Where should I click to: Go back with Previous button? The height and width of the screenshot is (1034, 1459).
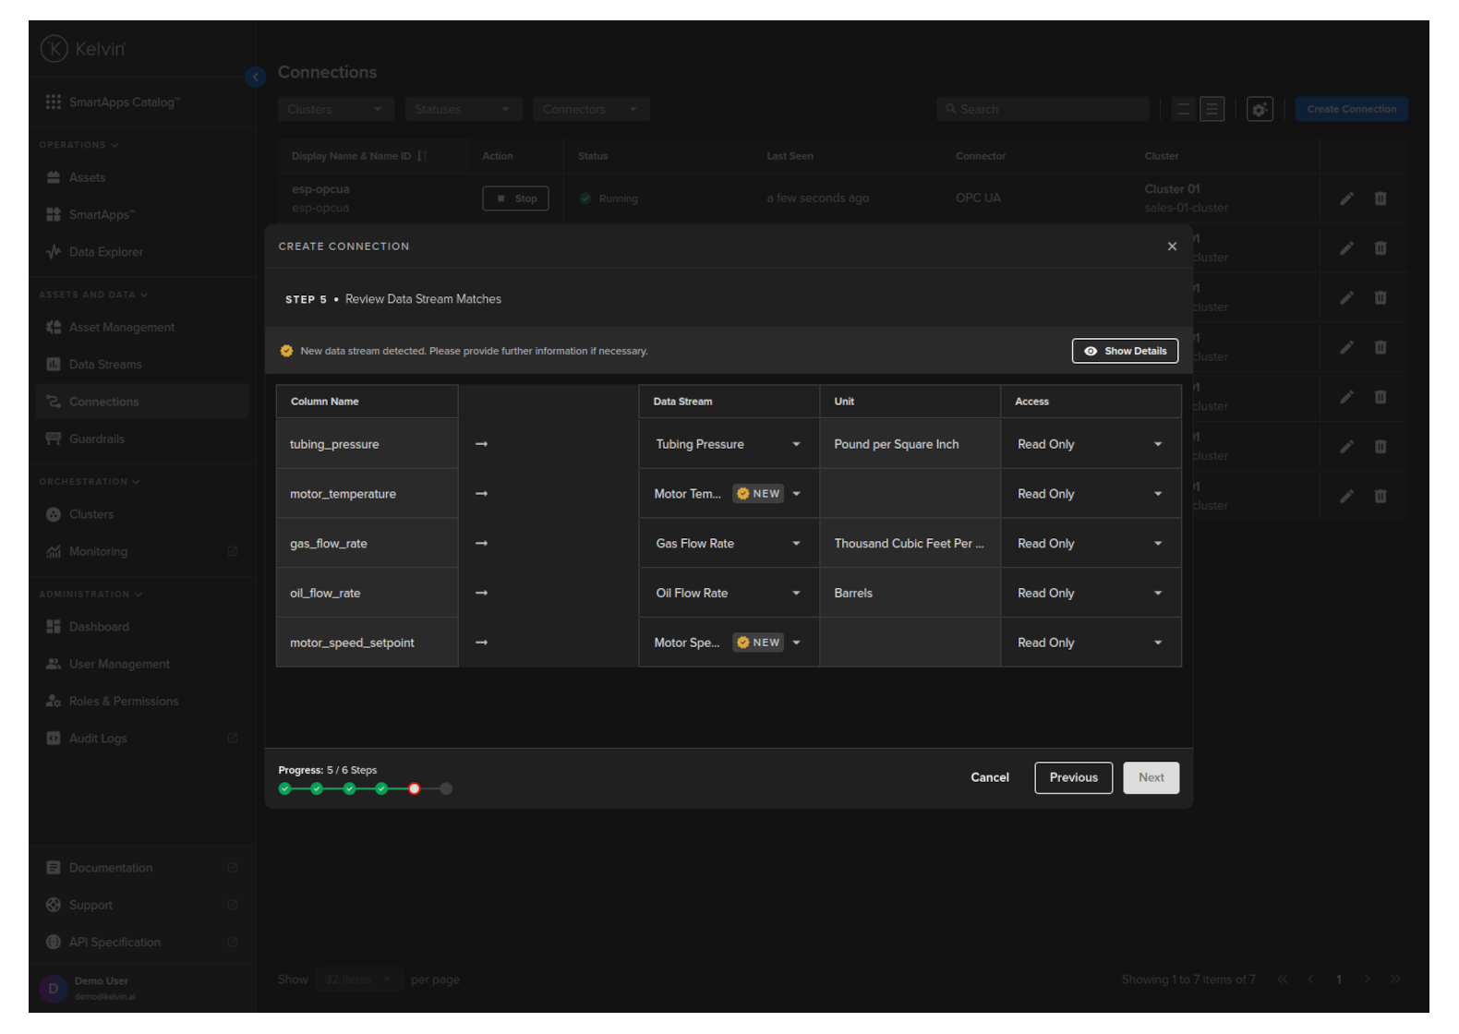(x=1073, y=777)
